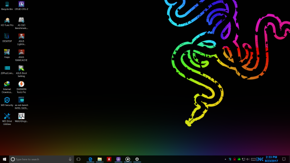
Task: Select the ASUS RAMCACHE desktop icon
Action: pyautogui.click(x=21, y=55)
